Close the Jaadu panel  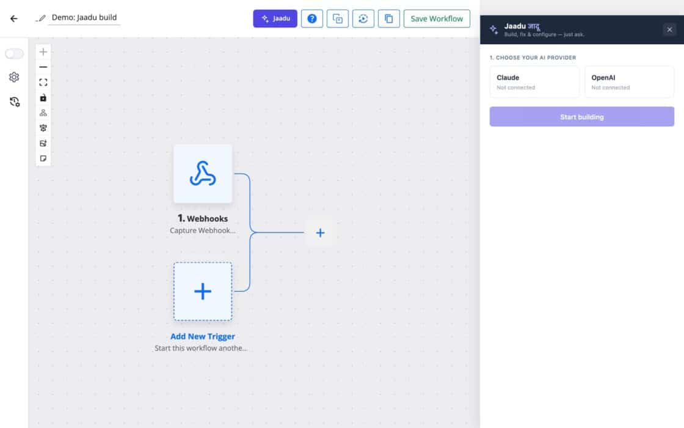[x=669, y=30]
